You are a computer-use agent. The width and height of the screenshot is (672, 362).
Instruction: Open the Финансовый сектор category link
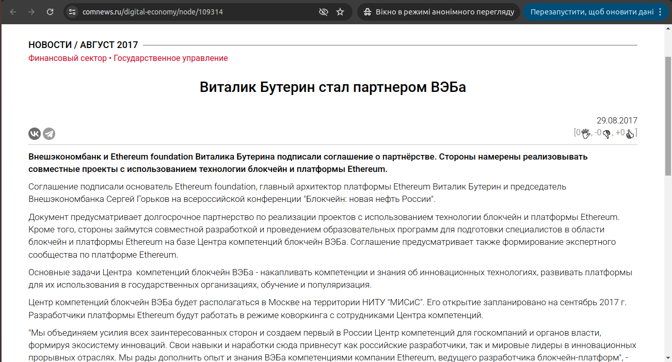68,58
